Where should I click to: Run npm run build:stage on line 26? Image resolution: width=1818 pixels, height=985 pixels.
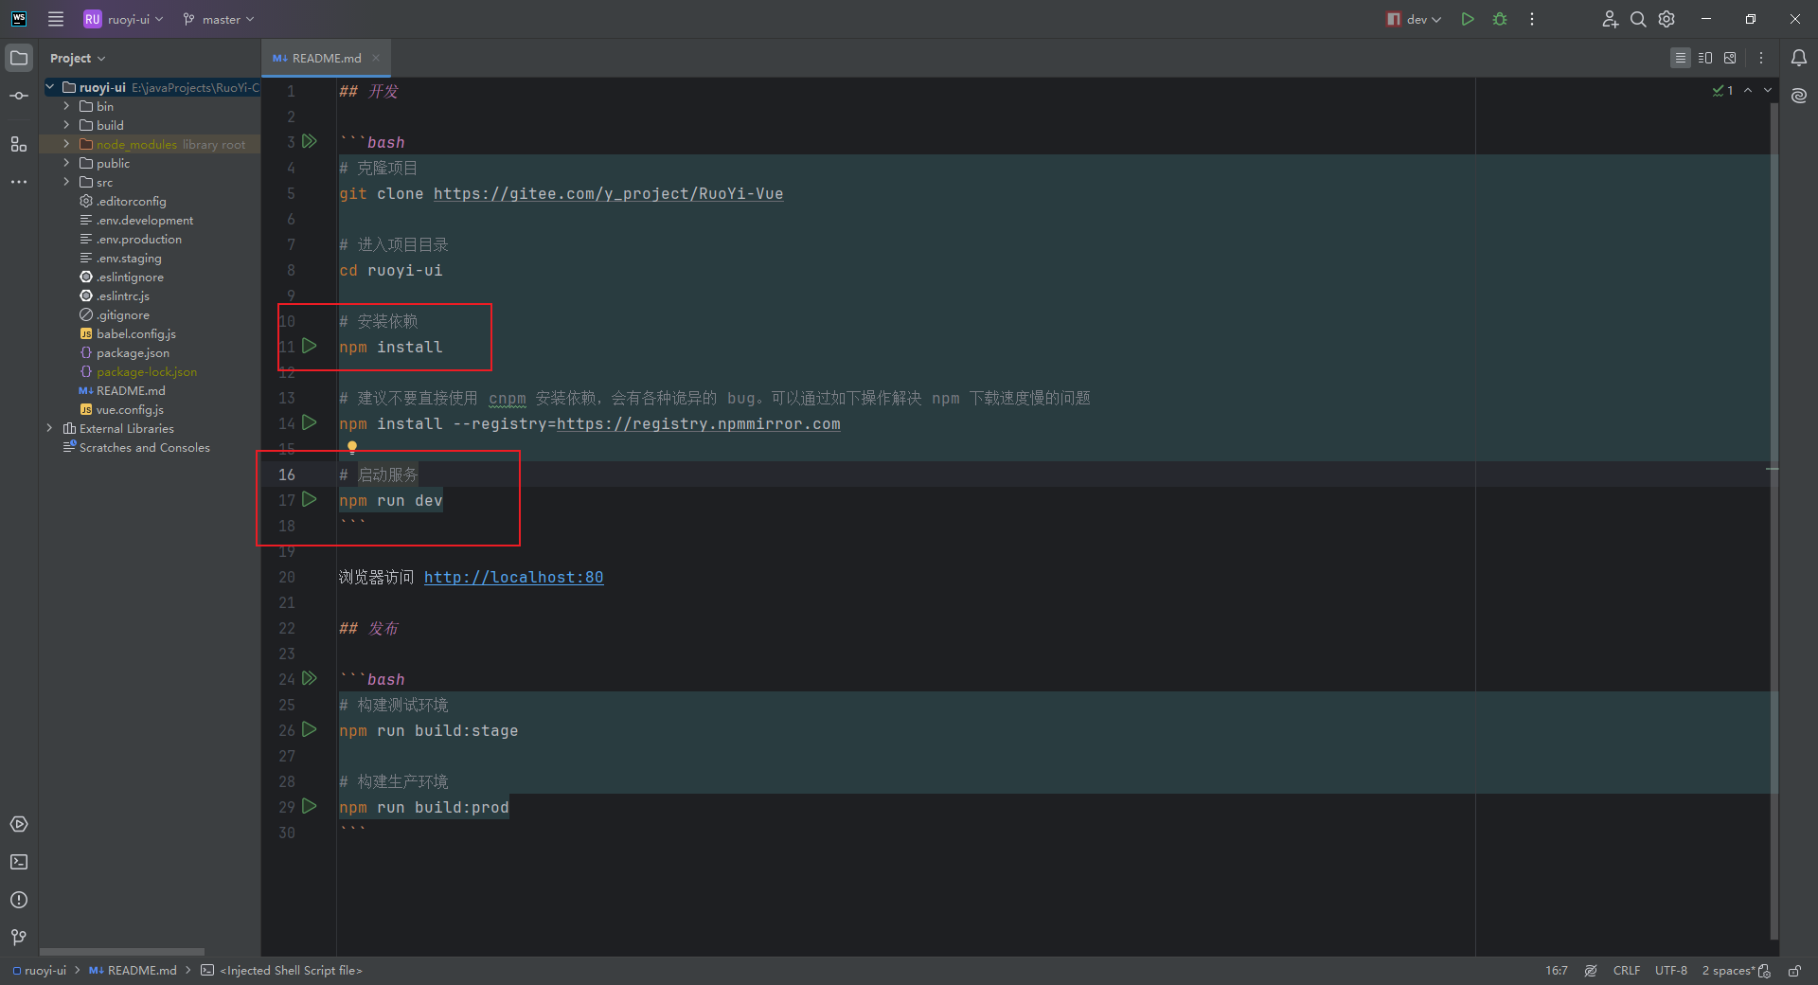pos(310,729)
